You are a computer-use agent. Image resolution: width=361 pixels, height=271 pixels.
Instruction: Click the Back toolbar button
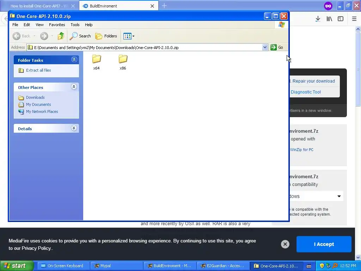(x=21, y=36)
